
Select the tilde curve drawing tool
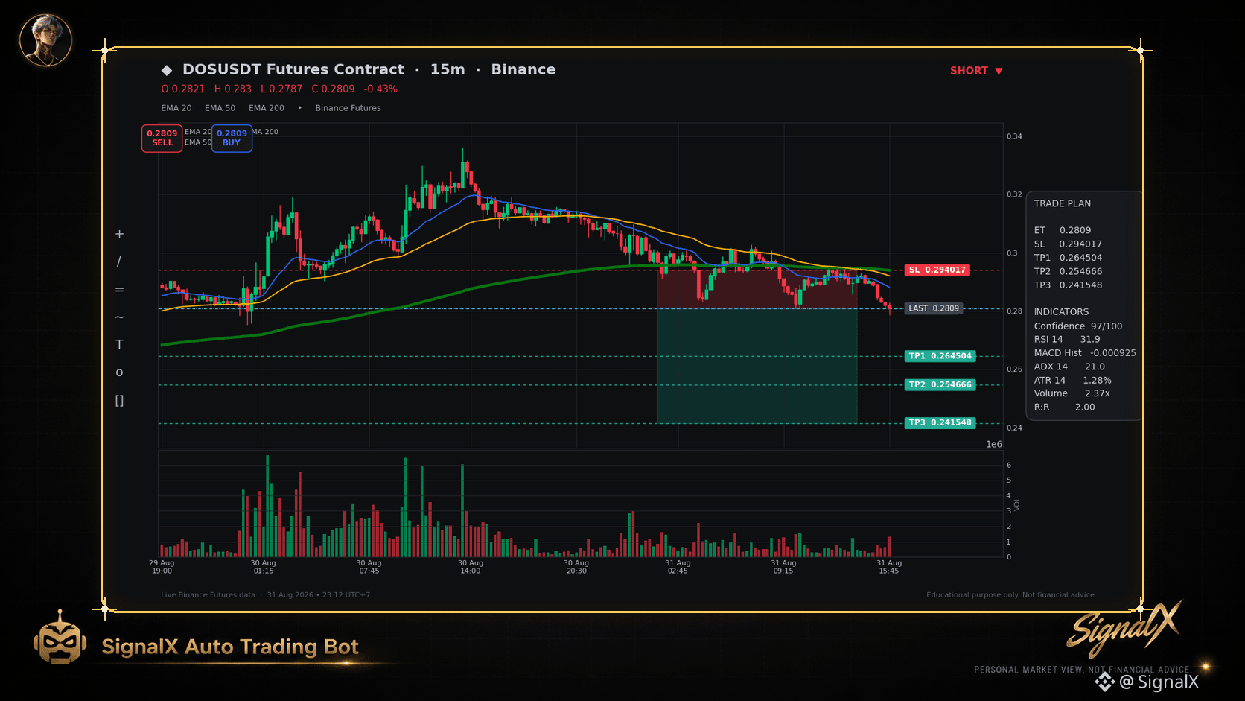(x=119, y=317)
